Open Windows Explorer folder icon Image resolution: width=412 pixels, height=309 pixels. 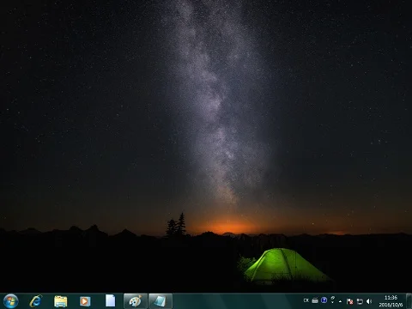point(60,301)
